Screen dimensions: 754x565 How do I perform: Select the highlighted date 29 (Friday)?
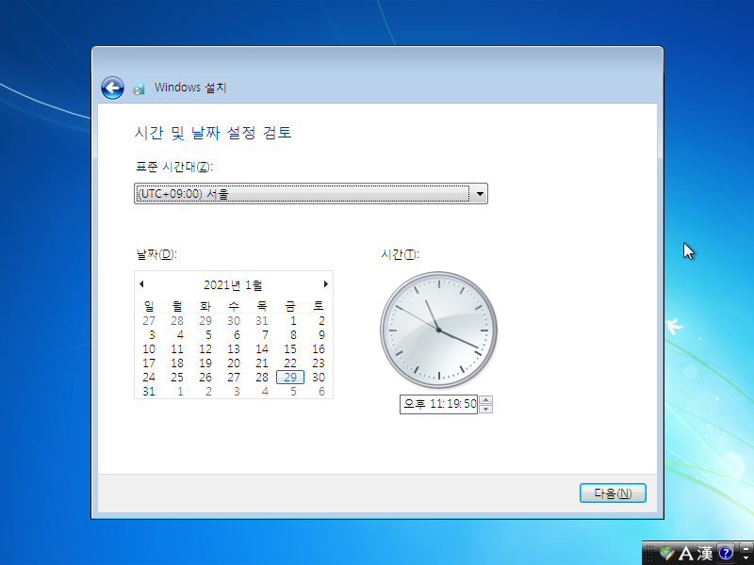pos(290,378)
